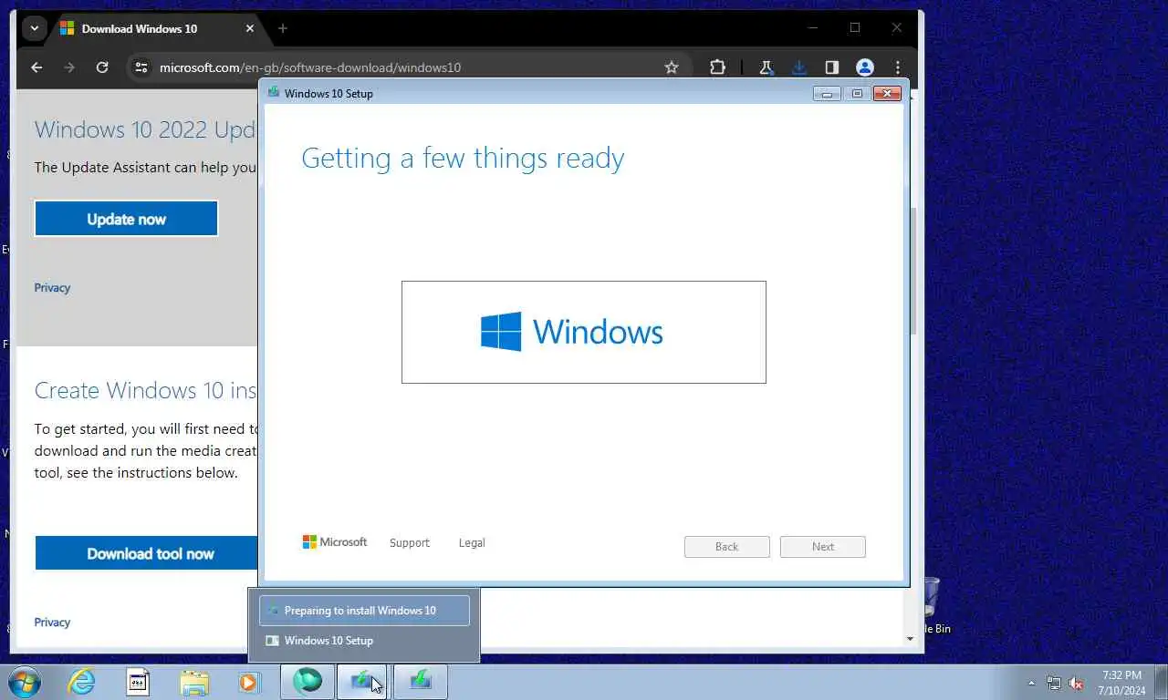1168x700 pixels.
Task: Bookmark this page with star icon
Action: tap(672, 67)
